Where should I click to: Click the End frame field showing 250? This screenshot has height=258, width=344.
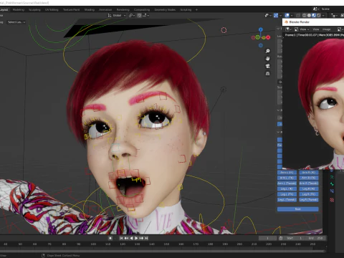316,238
